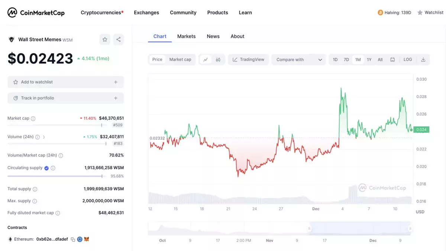Open the Compare with dropdown

click(x=299, y=59)
